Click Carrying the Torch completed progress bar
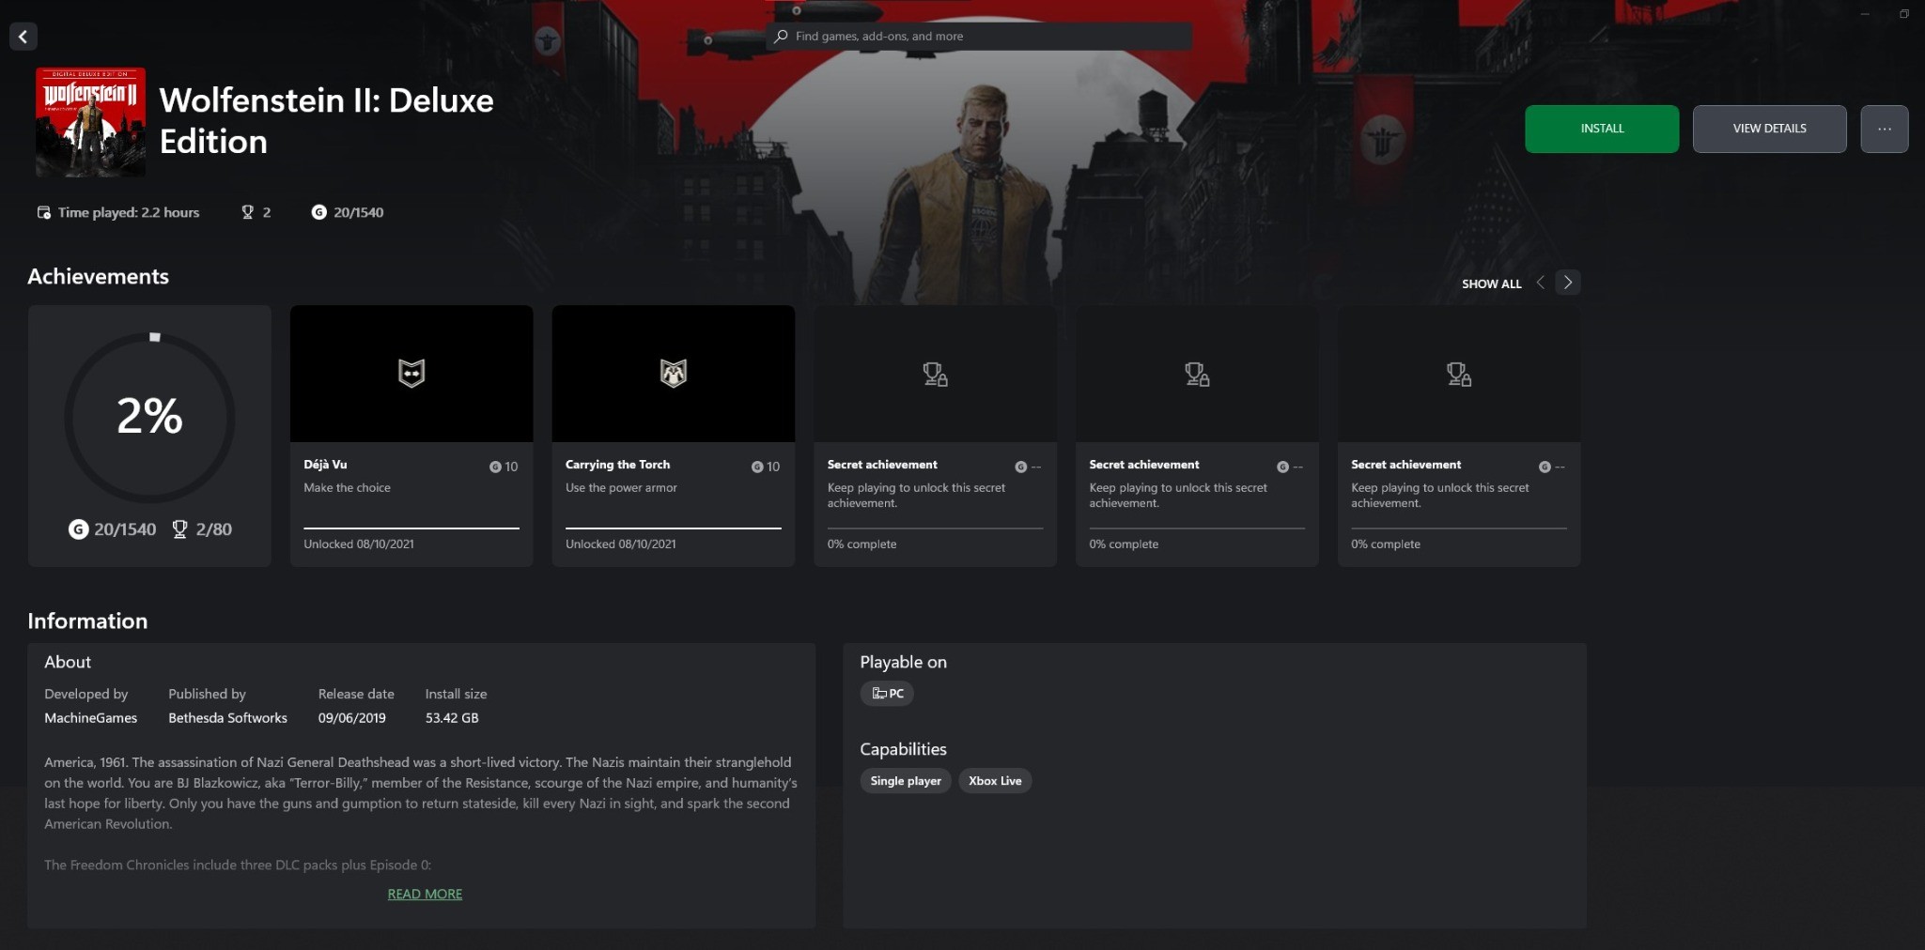The height and width of the screenshot is (950, 1925). point(674,529)
